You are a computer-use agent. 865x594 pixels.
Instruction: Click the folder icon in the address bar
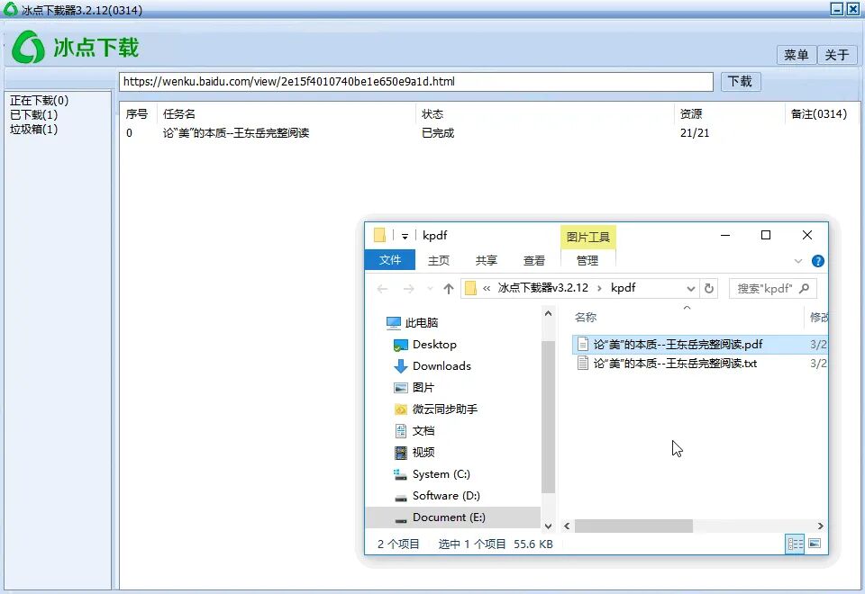470,288
